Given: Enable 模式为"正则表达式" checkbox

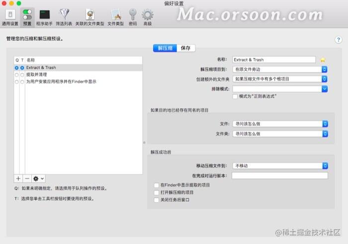Looking at the screenshot, I should (235, 96).
